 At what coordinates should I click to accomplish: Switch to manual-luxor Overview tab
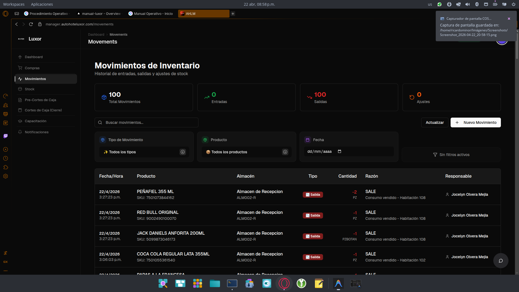[99, 14]
